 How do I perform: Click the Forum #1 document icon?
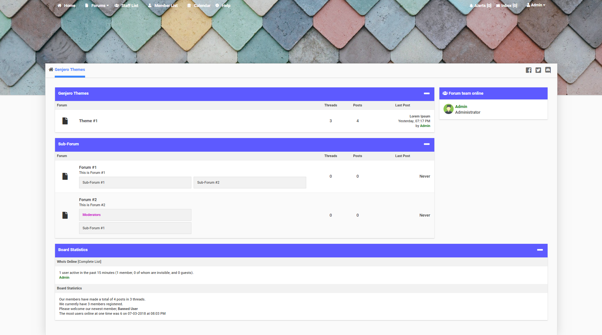(65, 176)
